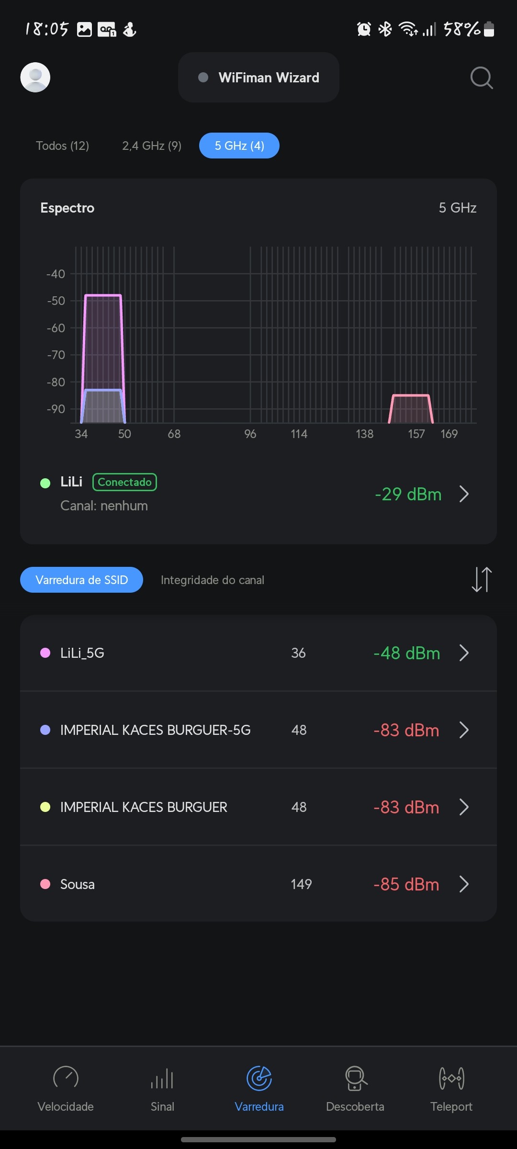Tap the sort order arrows icon
Image resolution: width=517 pixels, height=1149 pixels.
(x=482, y=580)
